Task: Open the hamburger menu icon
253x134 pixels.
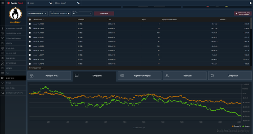Action: click(3, 3)
